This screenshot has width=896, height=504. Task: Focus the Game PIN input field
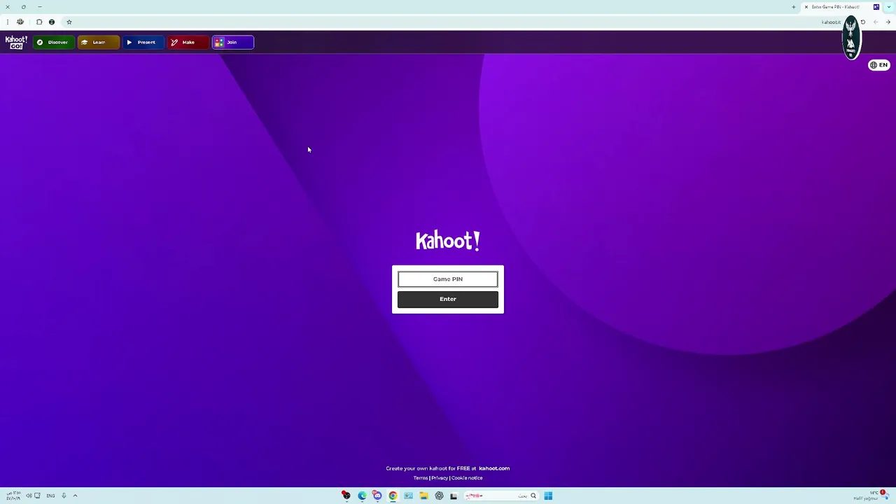point(448,279)
